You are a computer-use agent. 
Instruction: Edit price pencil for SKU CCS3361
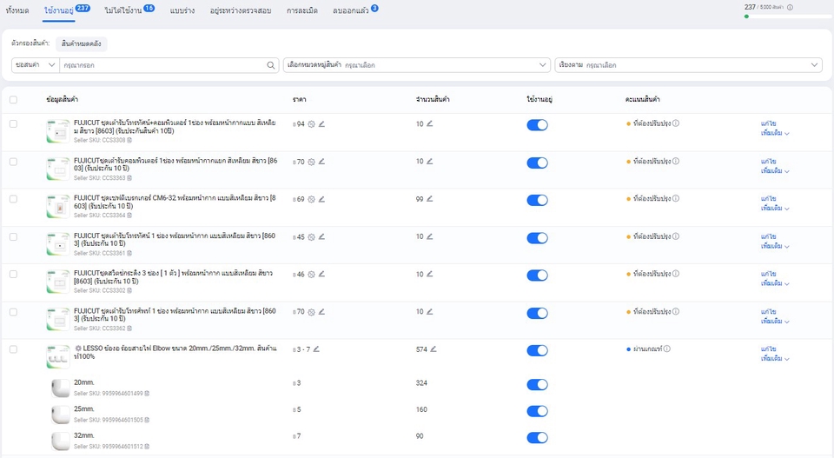[x=321, y=236]
